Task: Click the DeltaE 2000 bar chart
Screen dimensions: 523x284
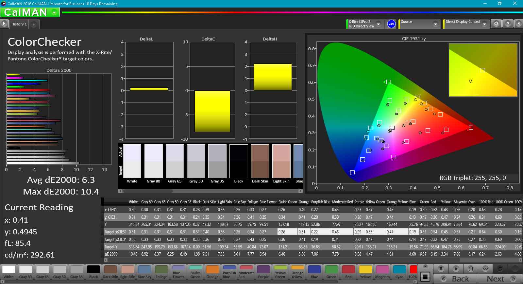Action: coord(59,119)
